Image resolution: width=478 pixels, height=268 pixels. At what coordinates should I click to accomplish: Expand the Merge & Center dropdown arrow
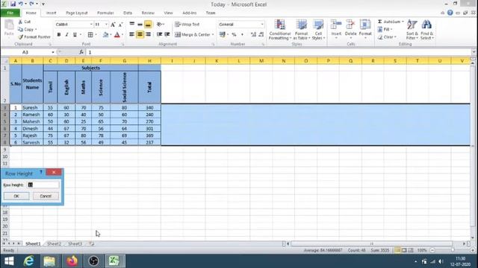coord(213,35)
